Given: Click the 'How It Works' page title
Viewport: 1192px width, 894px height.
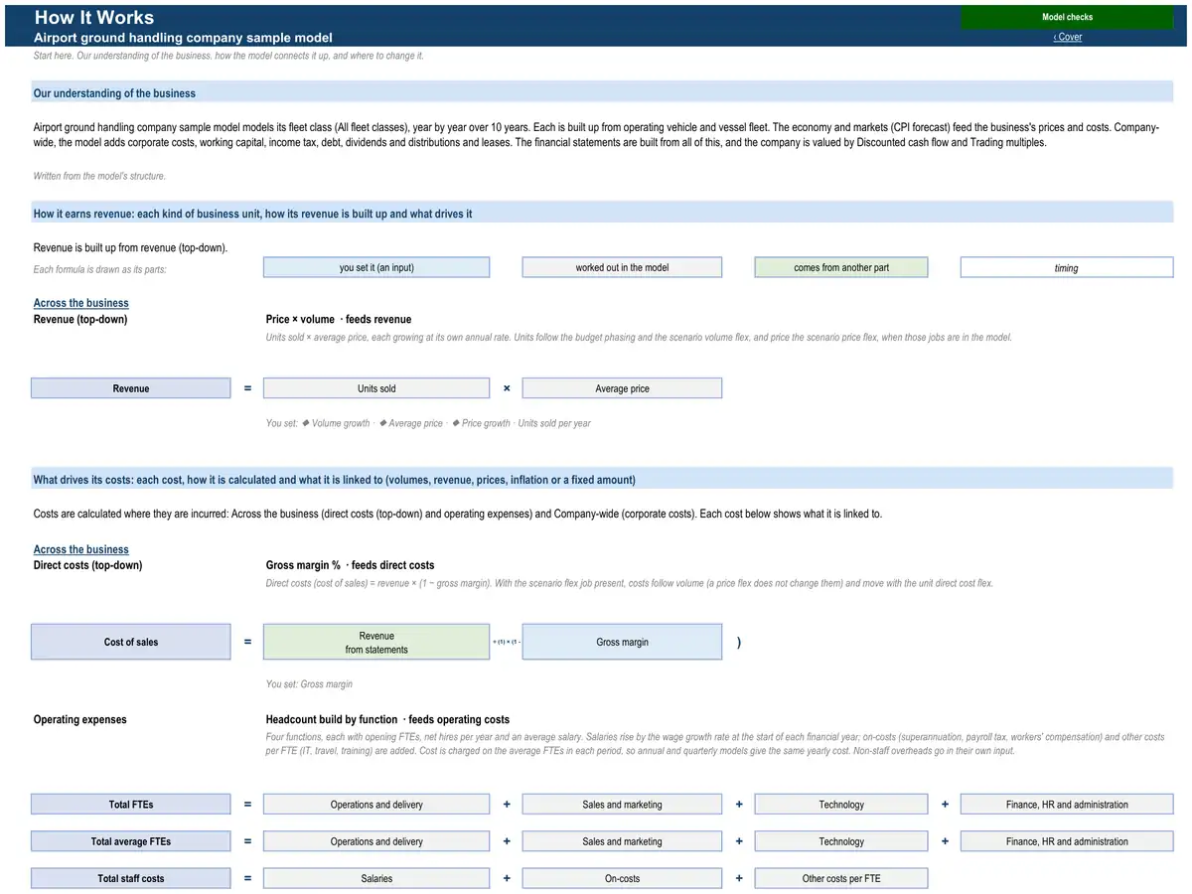Looking at the screenshot, I should (94, 17).
